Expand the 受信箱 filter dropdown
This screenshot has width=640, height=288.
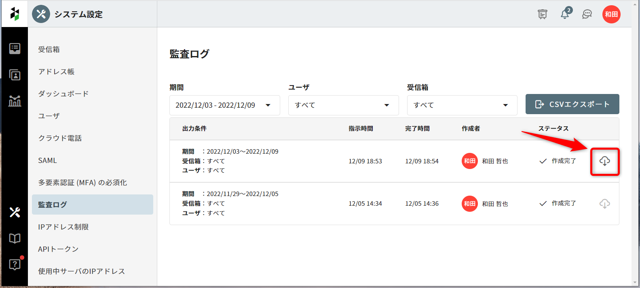click(x=462, y=105)
